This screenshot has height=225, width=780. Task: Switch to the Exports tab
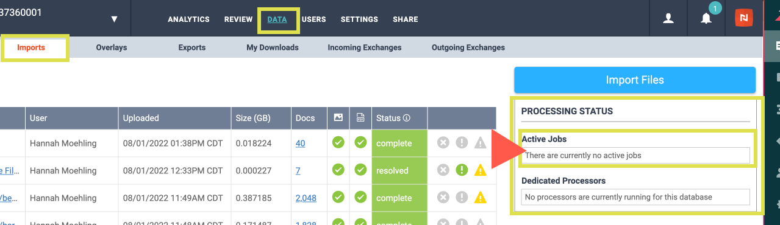pyautogui.click(x=192, y=47)
